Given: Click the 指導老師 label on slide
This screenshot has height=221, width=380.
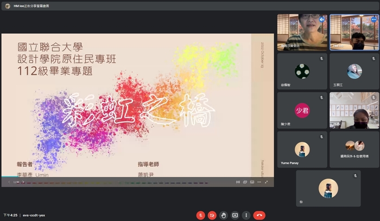Looking at the screenshot, I should [148, 165].
